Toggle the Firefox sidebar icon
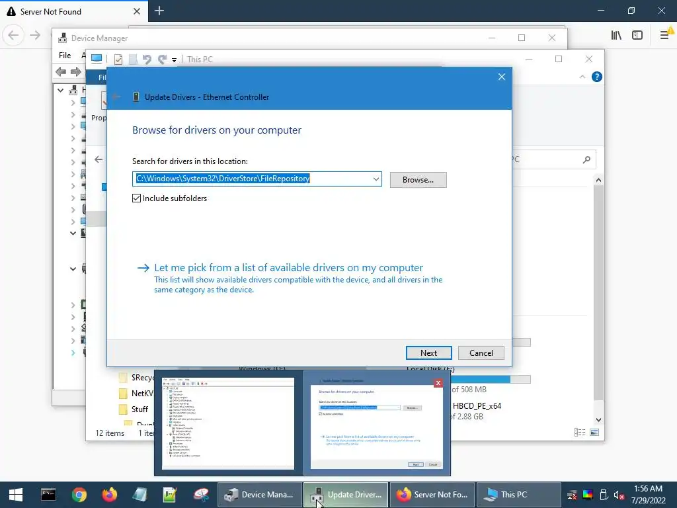 (637, 35)
